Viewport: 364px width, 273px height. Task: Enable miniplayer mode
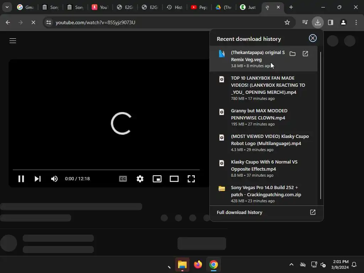(157, 179)
